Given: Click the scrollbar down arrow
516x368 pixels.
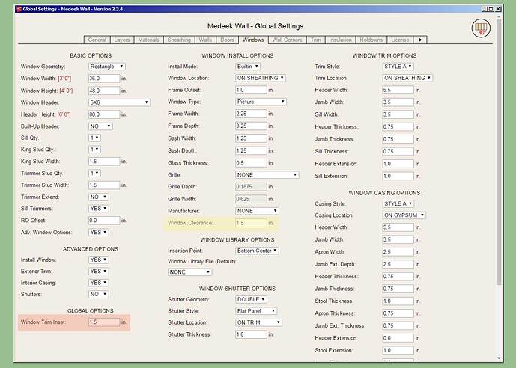Looking at the screenshot, I should click(499, 358).
